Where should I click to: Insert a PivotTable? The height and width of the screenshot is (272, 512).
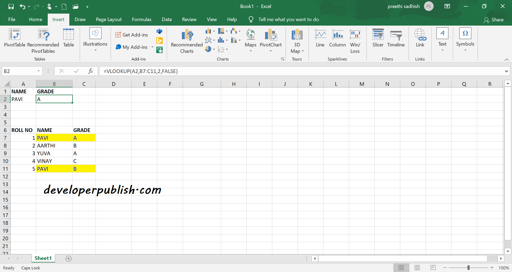(14, 40)
